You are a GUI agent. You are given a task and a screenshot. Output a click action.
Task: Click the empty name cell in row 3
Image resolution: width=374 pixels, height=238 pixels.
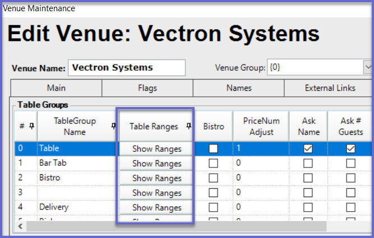coord(77,193)
